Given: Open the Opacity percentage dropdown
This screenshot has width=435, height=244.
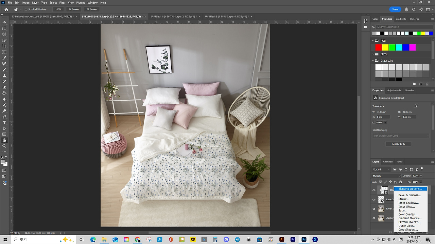Looking at the screenshot, I should point(421,176).
